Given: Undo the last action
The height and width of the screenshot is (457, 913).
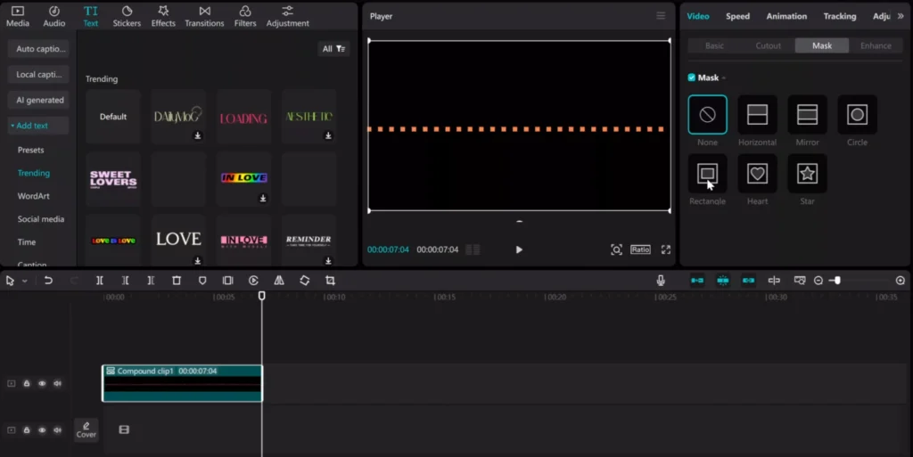Looking at the screenshot, I should (48, 281).
